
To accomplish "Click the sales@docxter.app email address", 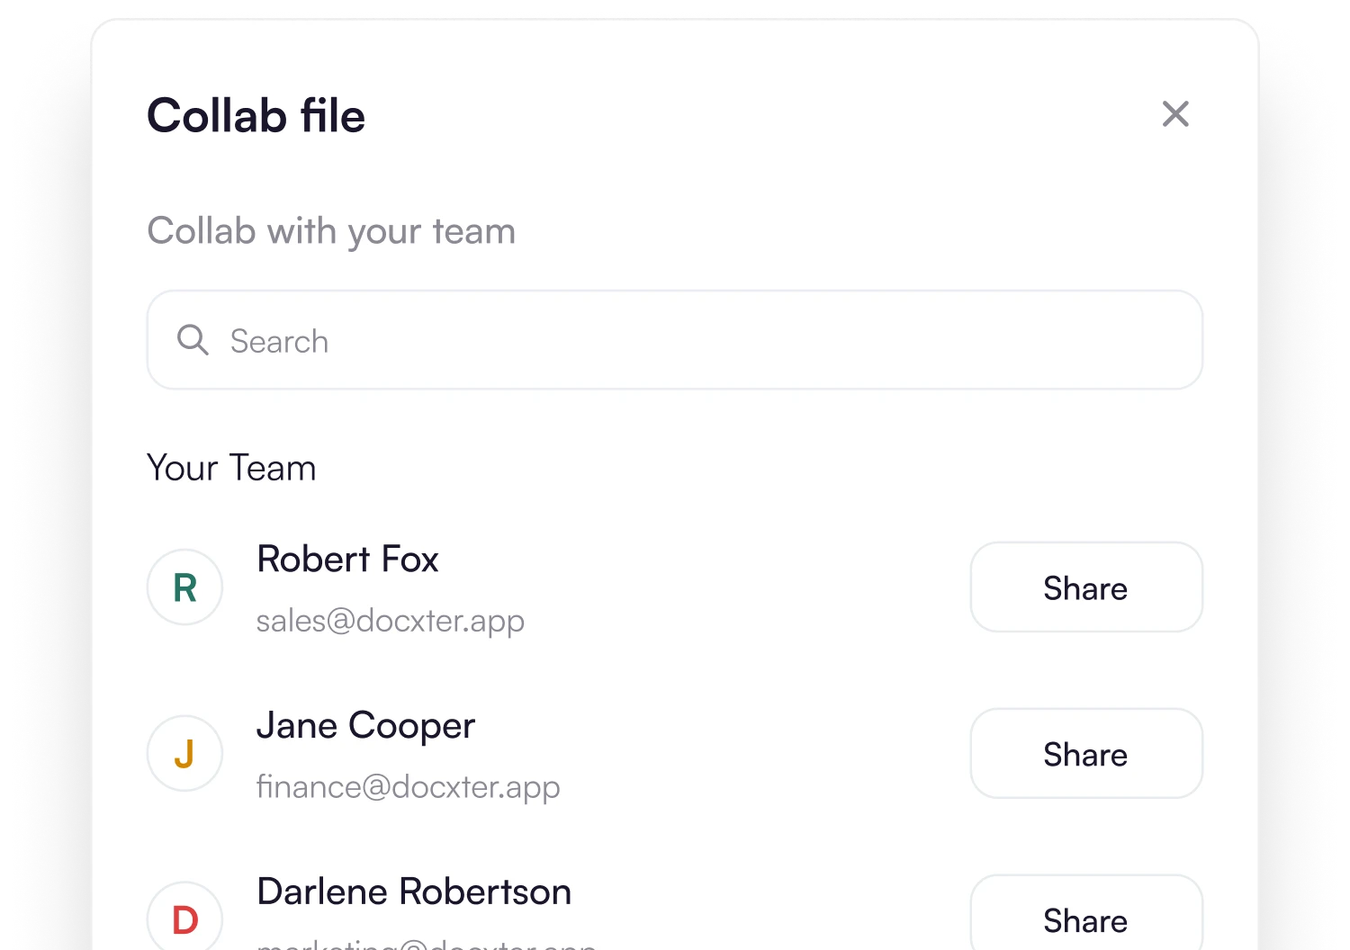I will point(390,621).
